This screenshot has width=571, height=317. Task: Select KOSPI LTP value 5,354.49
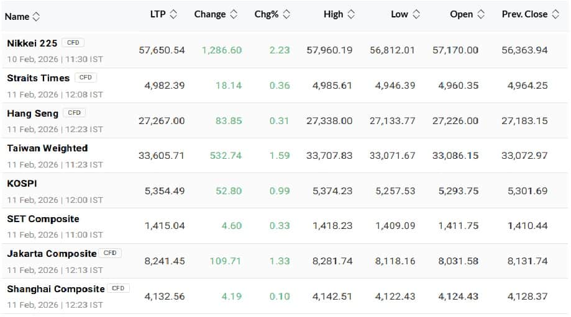[165, 191]
